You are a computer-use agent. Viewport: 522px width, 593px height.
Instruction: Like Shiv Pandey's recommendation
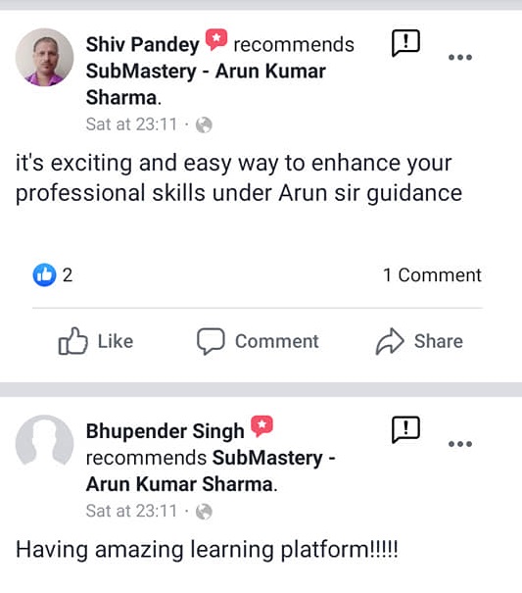96,341
